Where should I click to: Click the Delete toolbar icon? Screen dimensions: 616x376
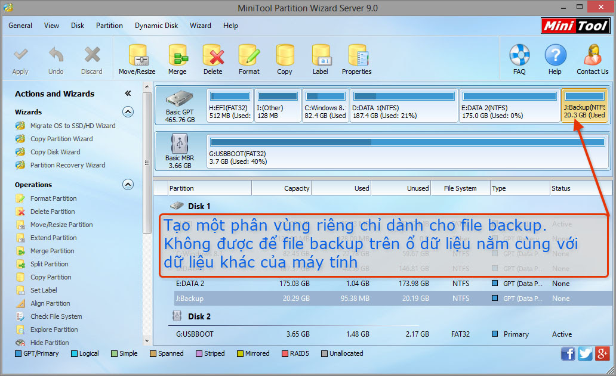tap(213, 55)
